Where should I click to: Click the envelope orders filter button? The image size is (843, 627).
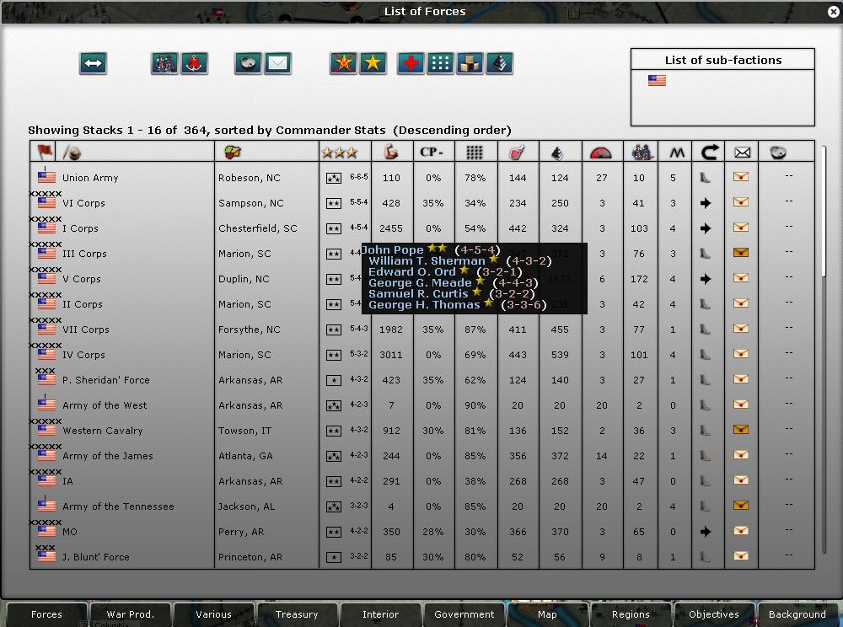click(277, 63)
